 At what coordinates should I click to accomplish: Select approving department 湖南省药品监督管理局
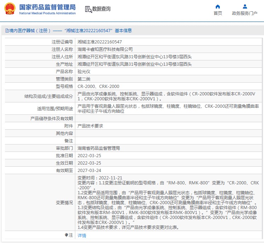[x=99, y=148]
